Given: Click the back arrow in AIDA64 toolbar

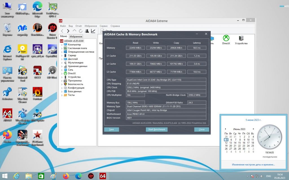Looking at the screenshot, I should point(62,31).
